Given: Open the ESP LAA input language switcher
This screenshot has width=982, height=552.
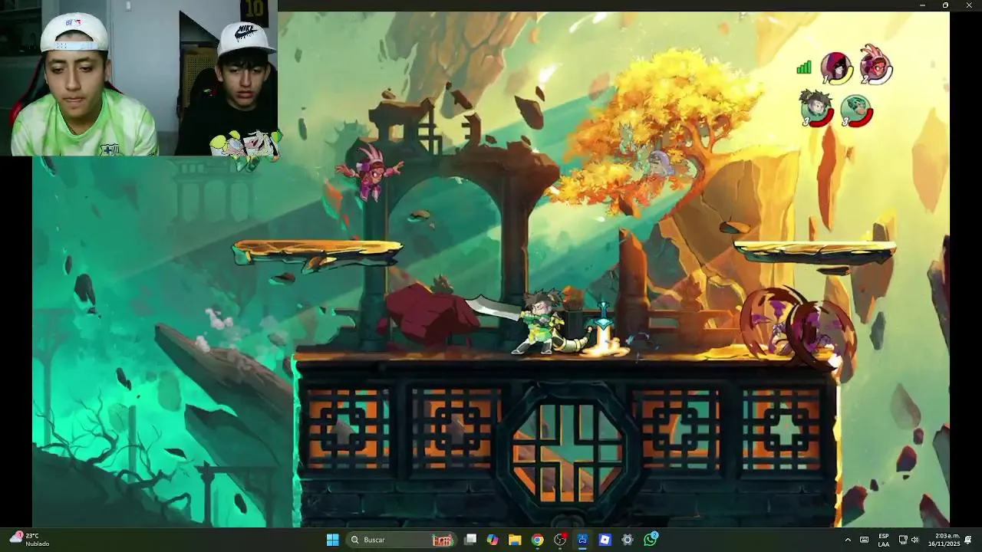Looking at the screenshot, I should (884, 540).
